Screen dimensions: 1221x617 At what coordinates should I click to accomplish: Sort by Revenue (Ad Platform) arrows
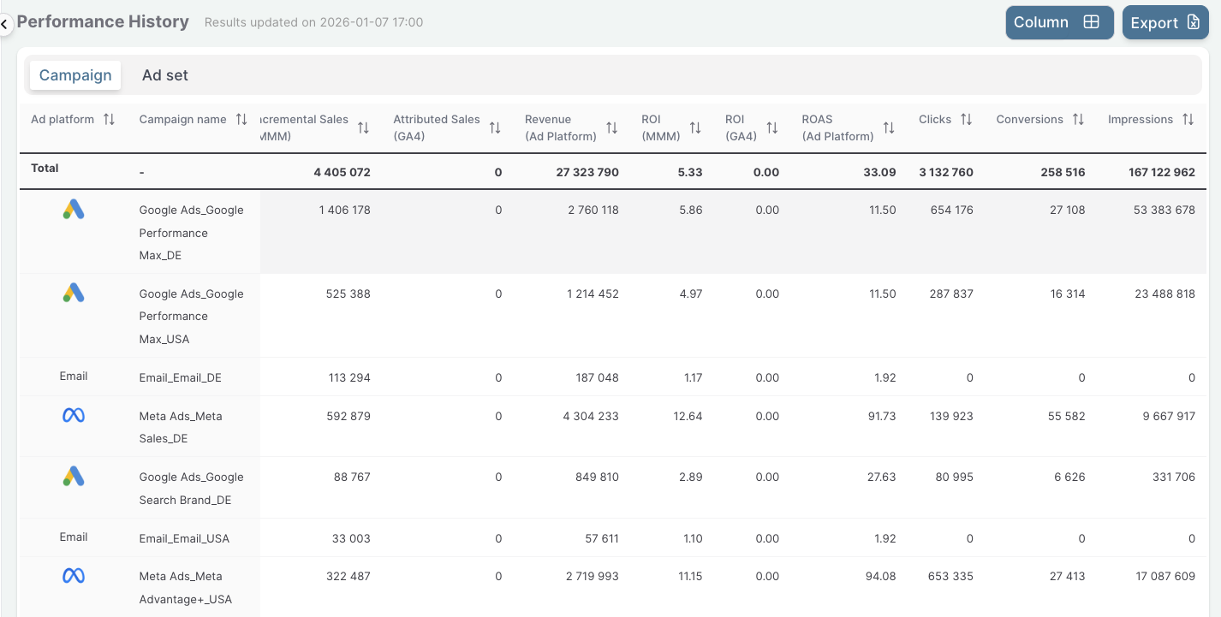pos(611,128)
